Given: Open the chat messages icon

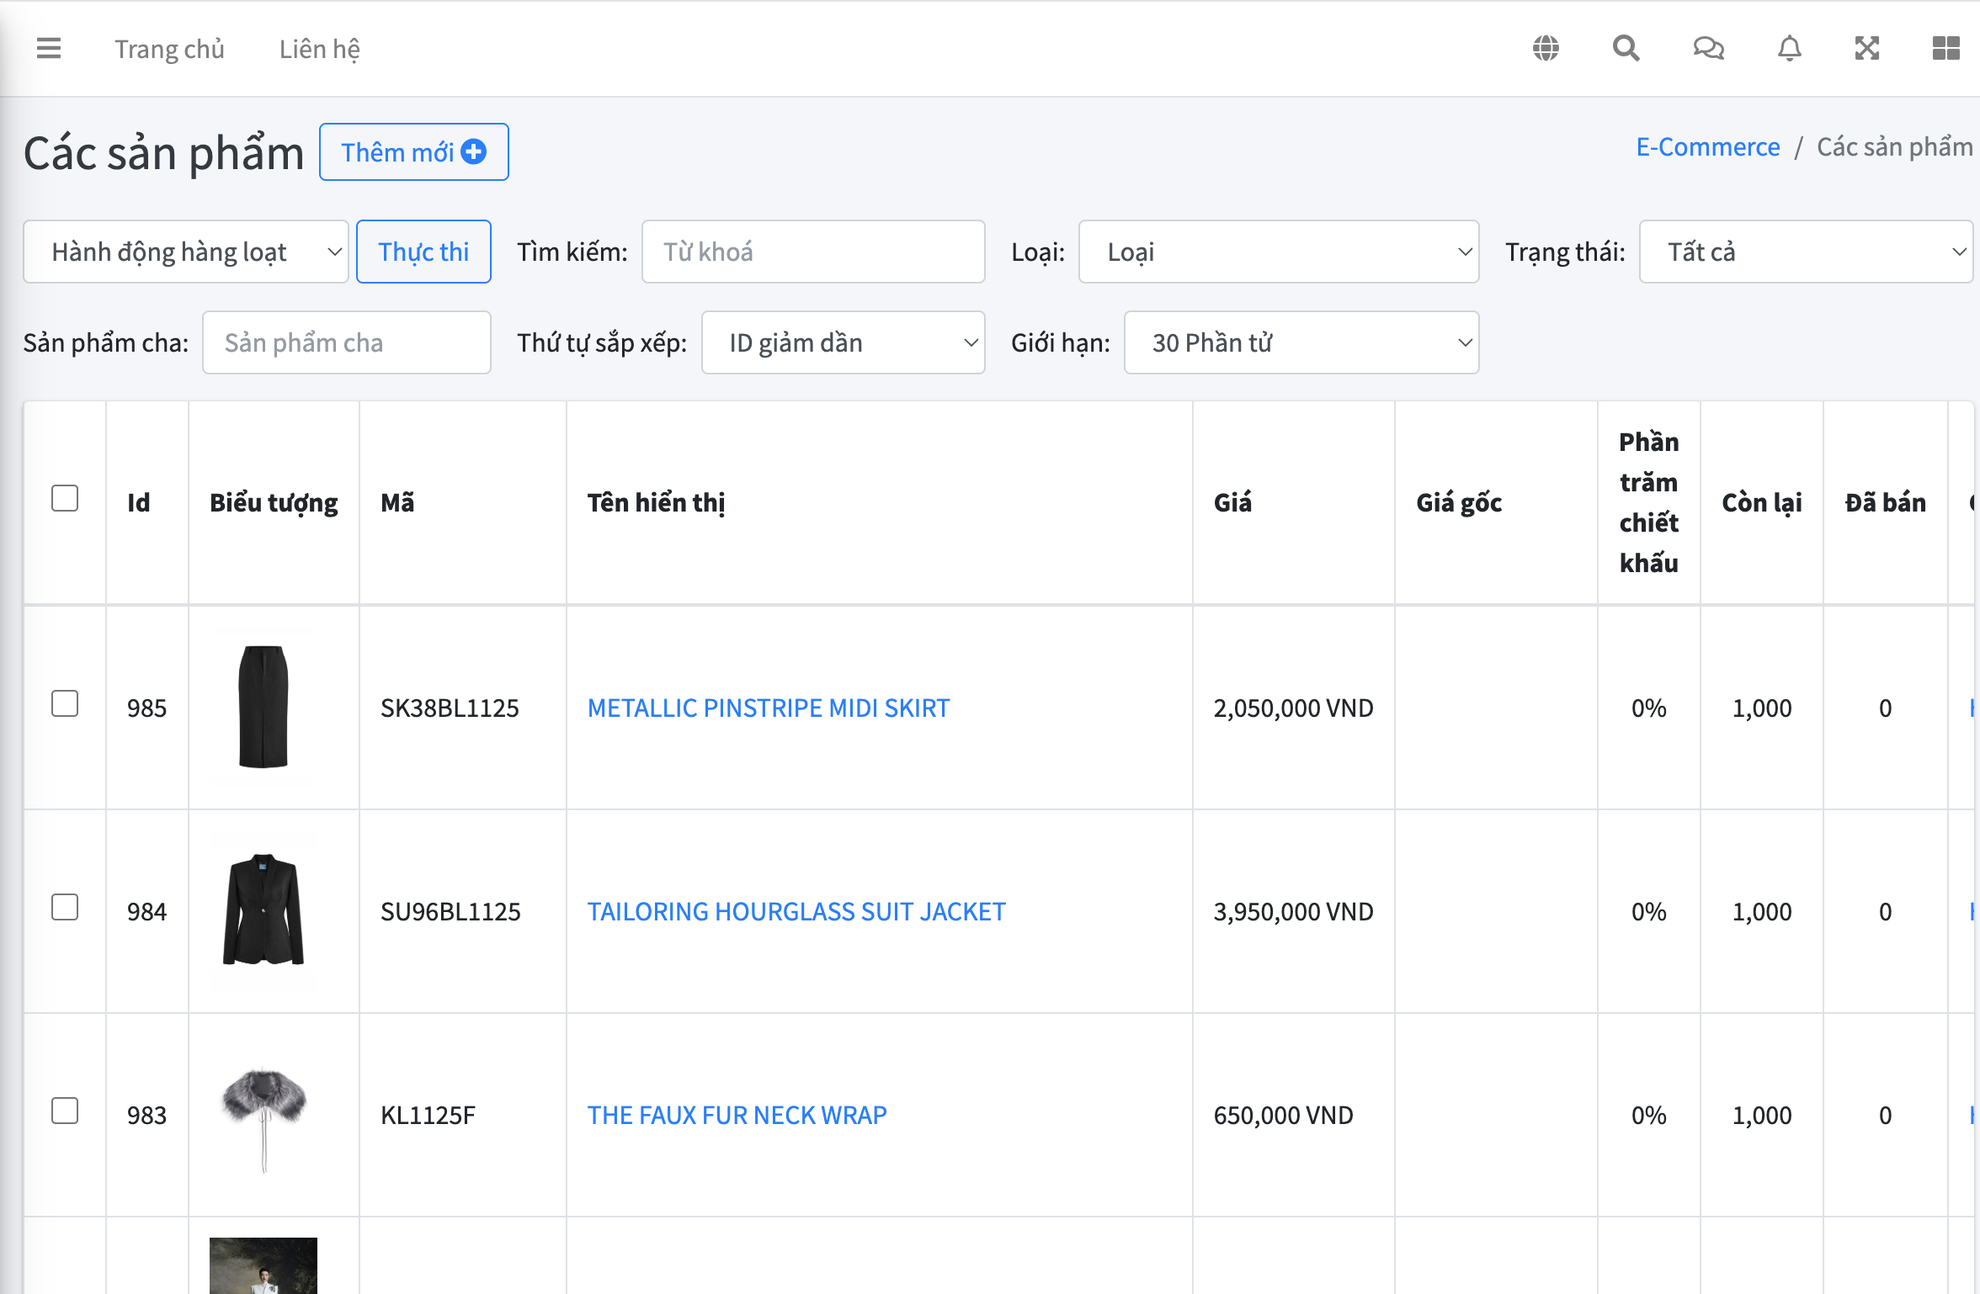Looking at the screenshot, I should point(1708,49).
